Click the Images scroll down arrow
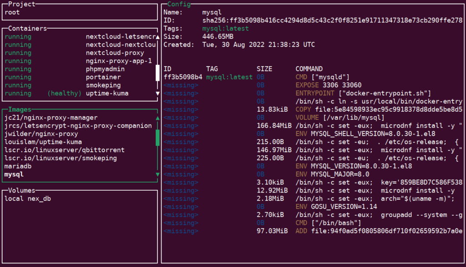 point(158,174)
